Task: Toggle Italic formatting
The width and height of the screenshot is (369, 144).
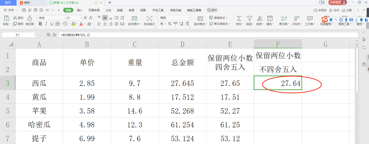Action: [46, 24]
